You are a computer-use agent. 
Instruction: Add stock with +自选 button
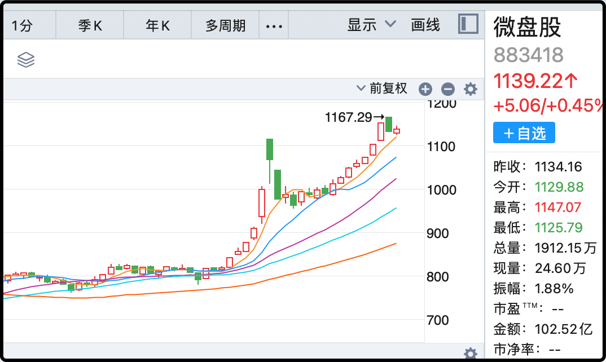coord(524,133)
